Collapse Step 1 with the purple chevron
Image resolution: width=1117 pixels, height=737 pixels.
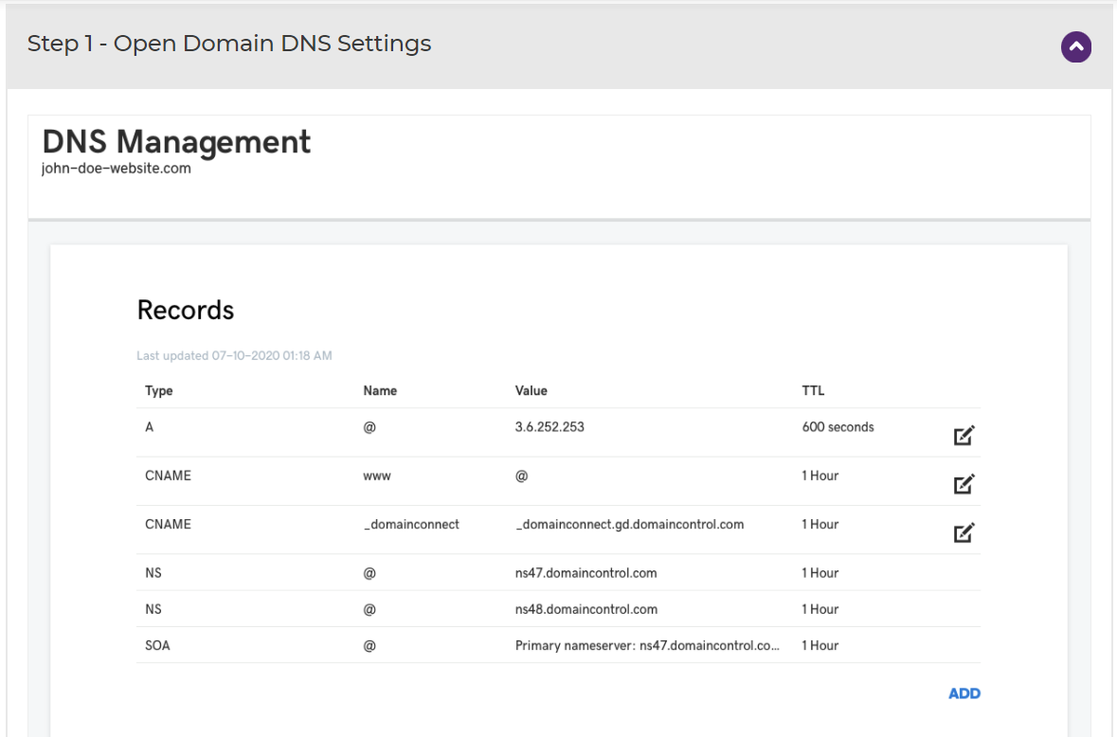(1076, 46)
